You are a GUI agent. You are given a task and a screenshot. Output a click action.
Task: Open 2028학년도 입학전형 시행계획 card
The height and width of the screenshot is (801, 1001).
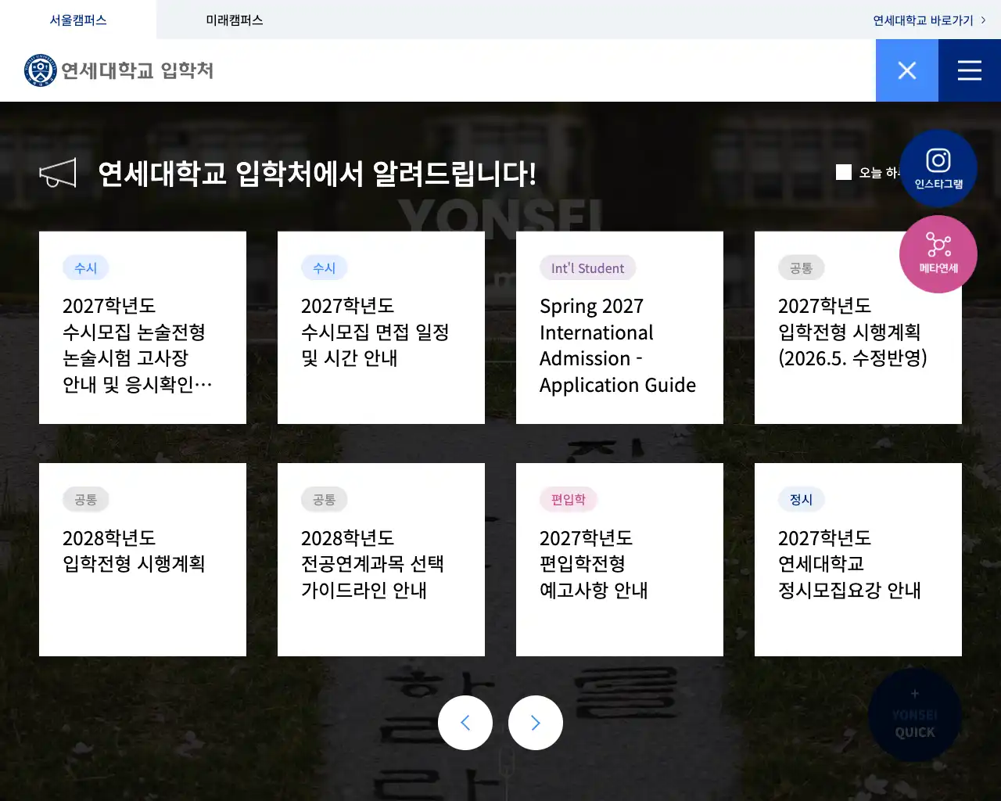point(142,559)
